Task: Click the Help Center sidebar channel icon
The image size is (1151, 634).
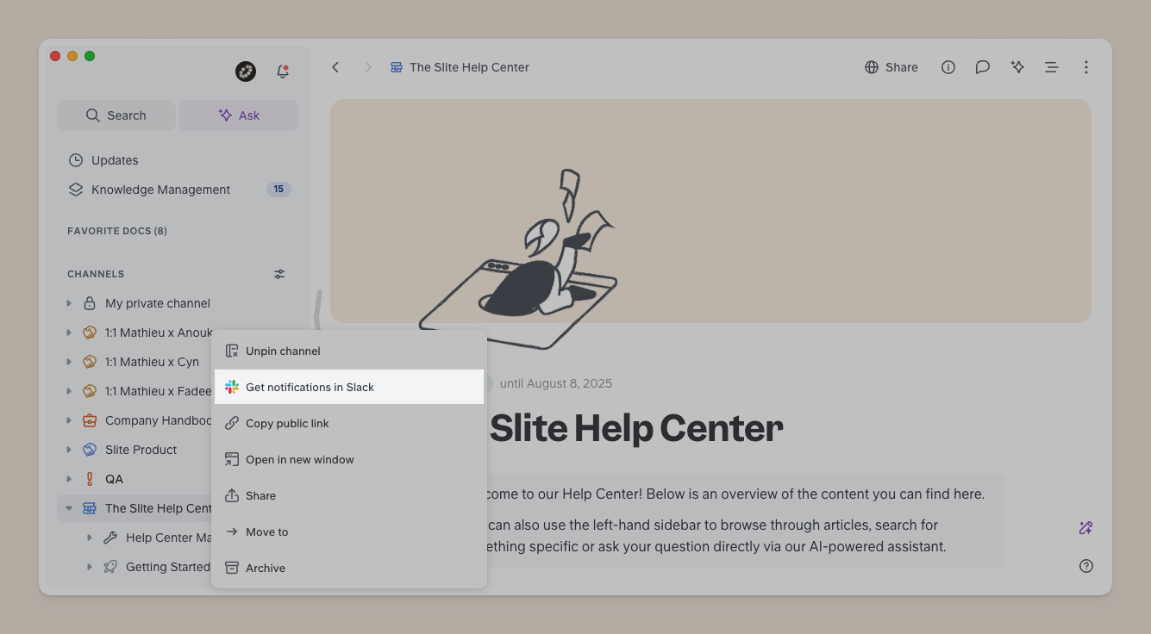Action: click(x=90, y=508)
